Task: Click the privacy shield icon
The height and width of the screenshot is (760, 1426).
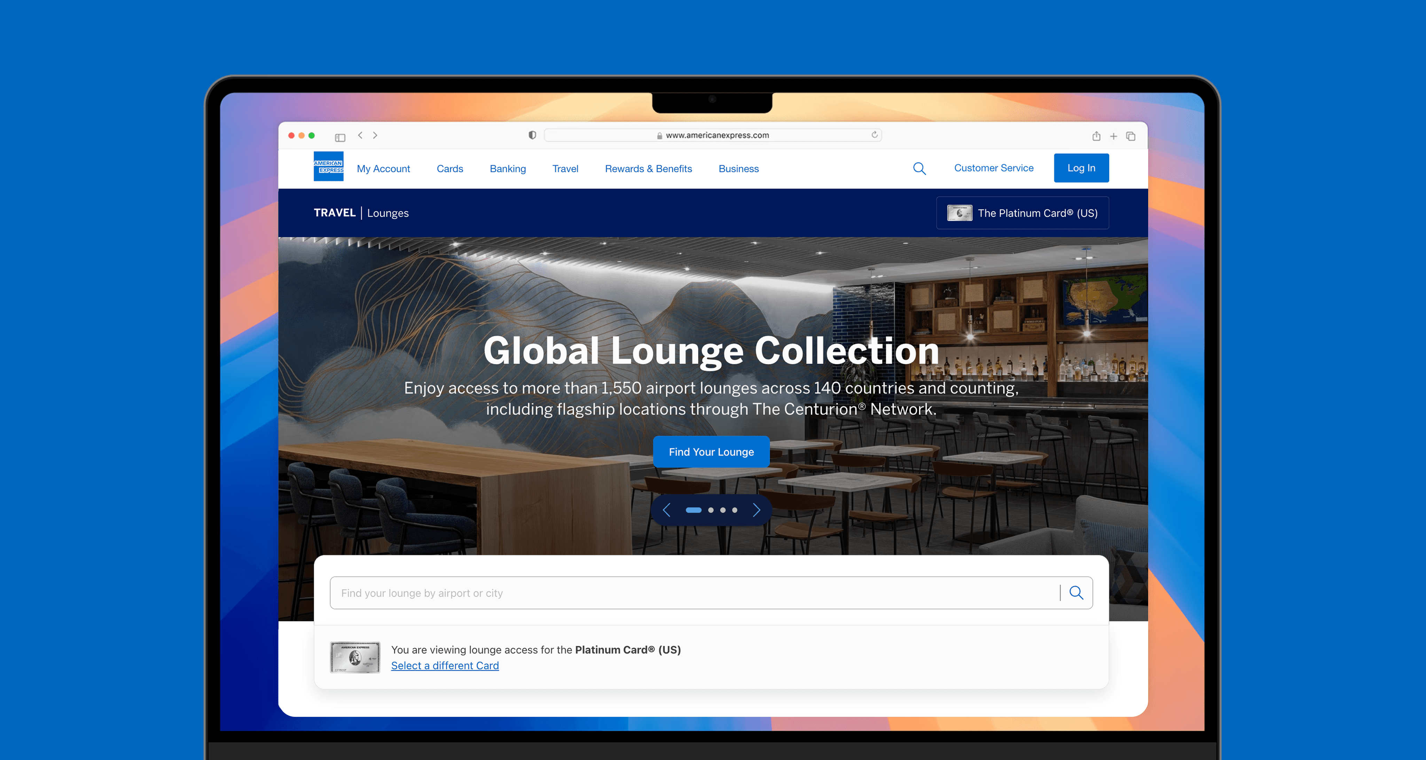Action: tap(532, 135)
